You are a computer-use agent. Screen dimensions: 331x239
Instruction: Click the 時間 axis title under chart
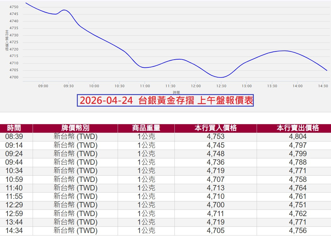click(x=176, y=93)
